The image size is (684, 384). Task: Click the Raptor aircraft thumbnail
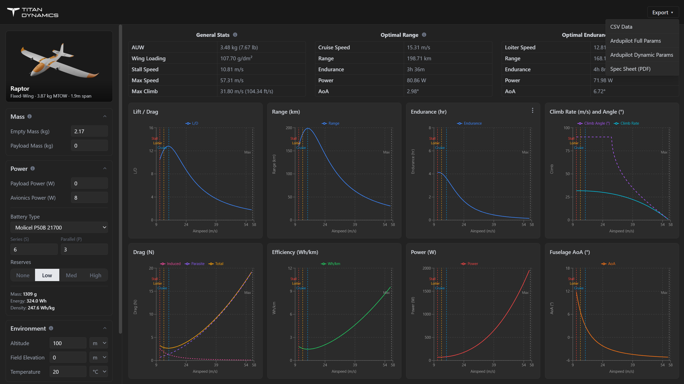(59, 66)
